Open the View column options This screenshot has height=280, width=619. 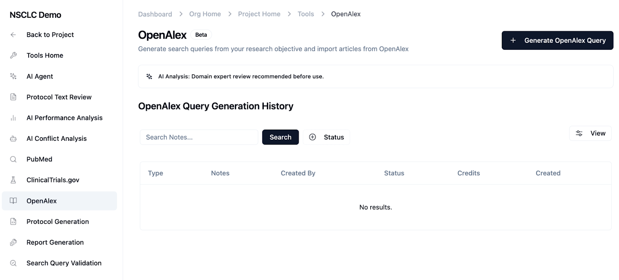[590, 133]
